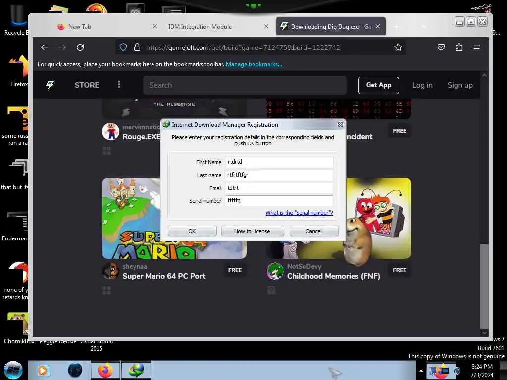Open the Firefox desktop shortcut
The width and height of the screenshot is (507, 380).
point(18,70)
